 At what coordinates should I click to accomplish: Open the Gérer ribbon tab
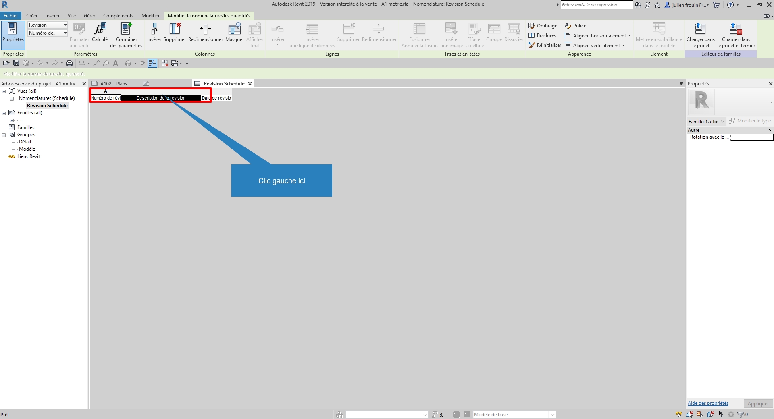point(89,16)
